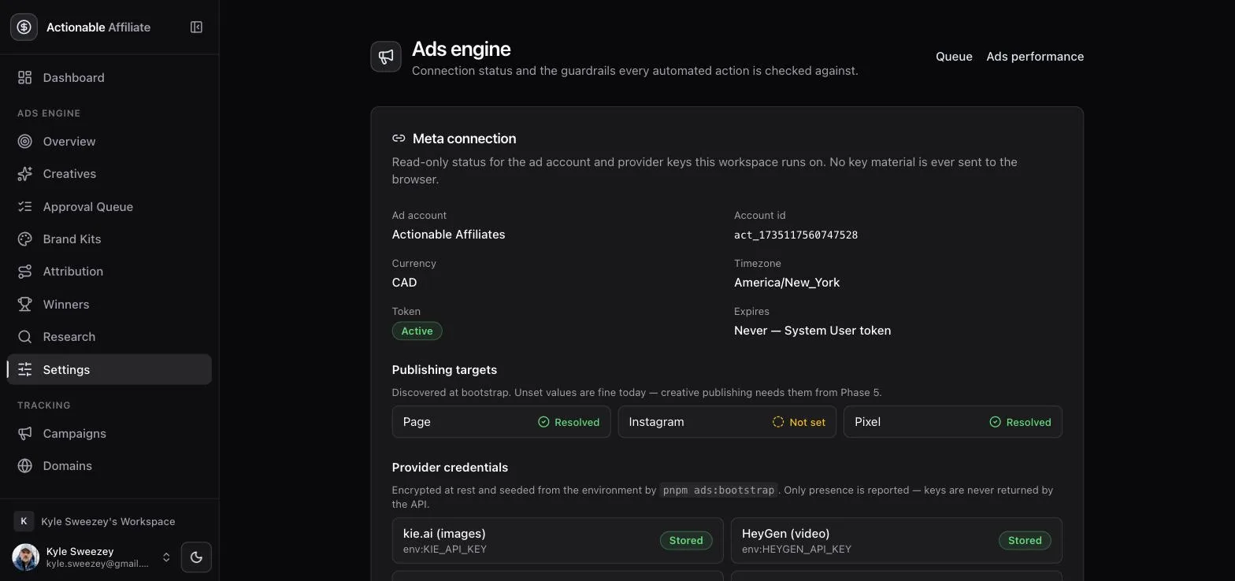1235x581 pixels.
Task: Click the workspace K avatar badge
Action: pyautogui.click(x=24, y=521)
